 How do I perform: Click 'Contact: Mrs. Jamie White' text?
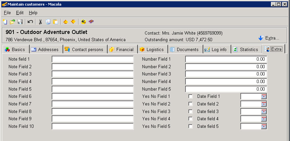point(170,33)
